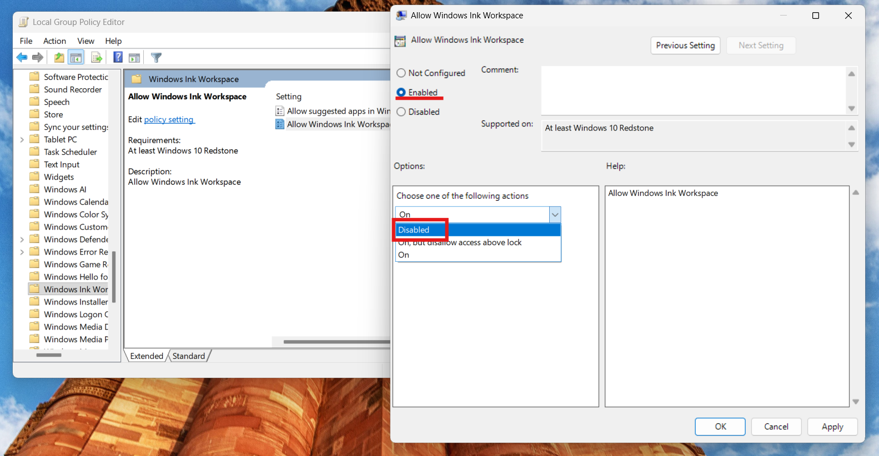Click inside the Comment text box
Screen dimensions: 879x456
pos(693,90)
